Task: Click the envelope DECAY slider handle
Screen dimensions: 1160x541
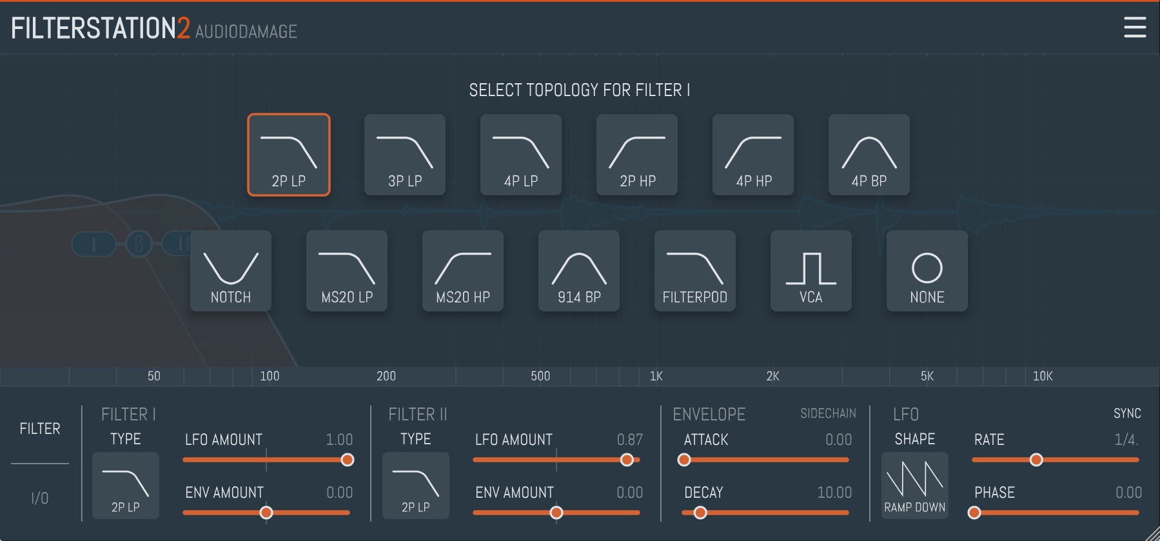Action: tap(700, 513)
